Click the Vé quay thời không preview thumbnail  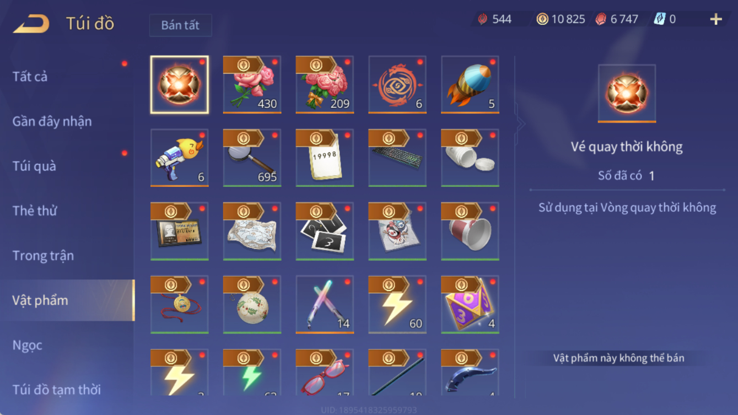point(627,93)
